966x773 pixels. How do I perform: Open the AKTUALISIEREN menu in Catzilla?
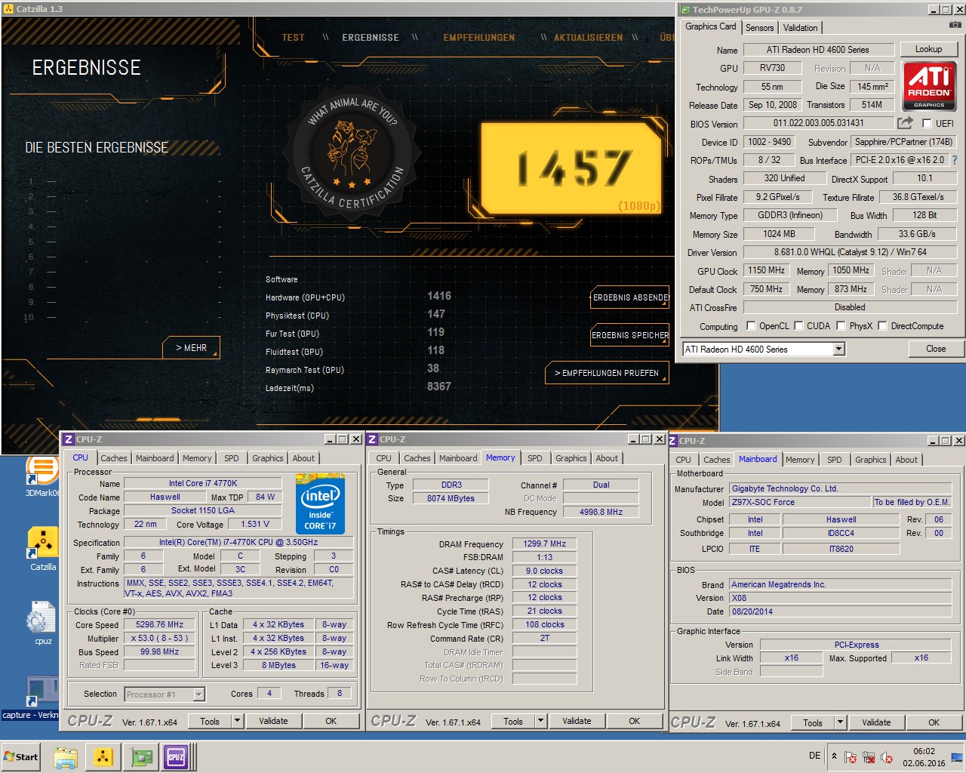click(x=589, y=37)
